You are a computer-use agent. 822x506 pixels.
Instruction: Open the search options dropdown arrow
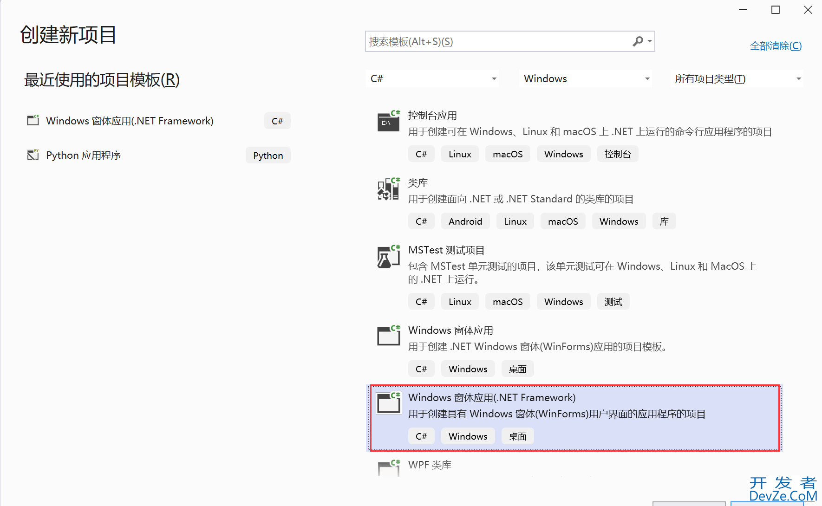(x=650, y=41)
